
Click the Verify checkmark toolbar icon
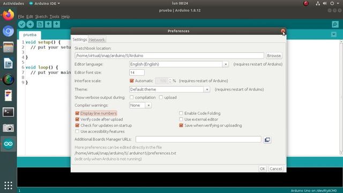(21, 24)
